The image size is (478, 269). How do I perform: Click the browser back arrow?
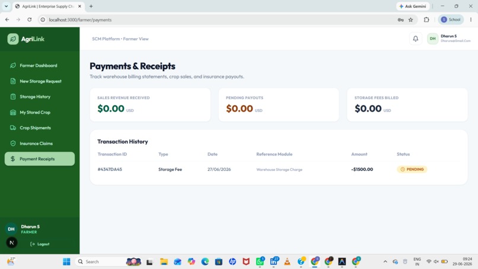7,20
